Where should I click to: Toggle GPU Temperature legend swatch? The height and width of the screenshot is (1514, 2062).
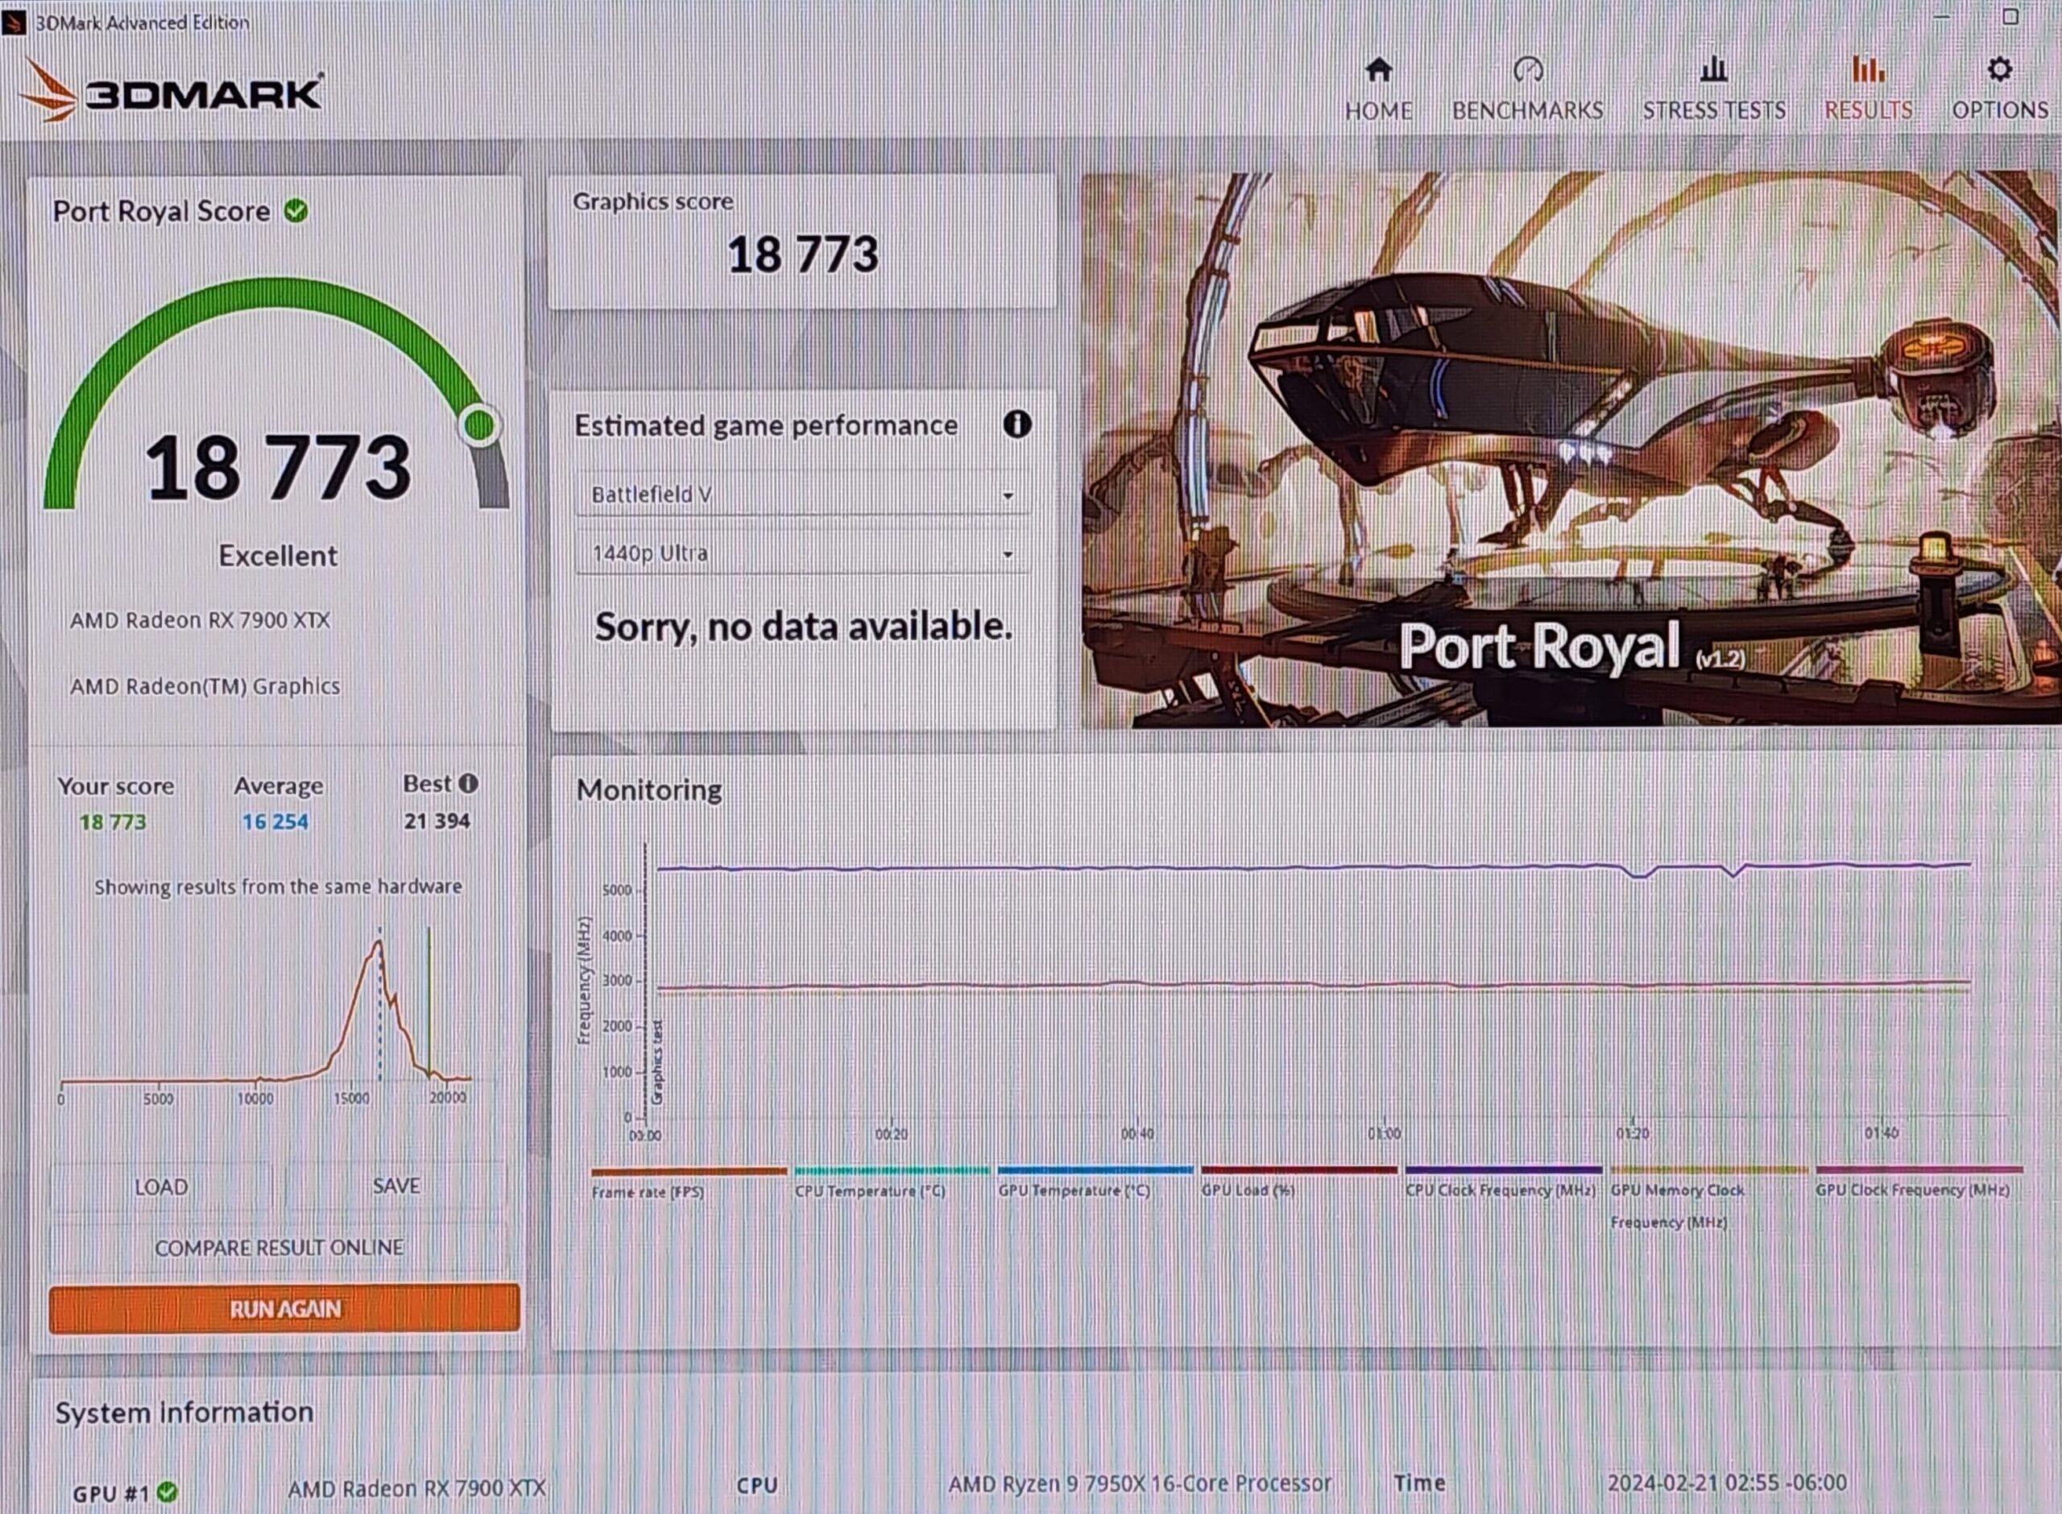1095,1170
